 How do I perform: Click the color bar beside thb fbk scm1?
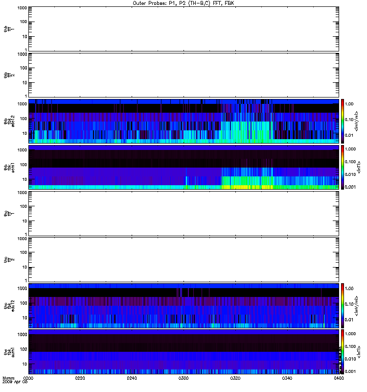[343, 167]
